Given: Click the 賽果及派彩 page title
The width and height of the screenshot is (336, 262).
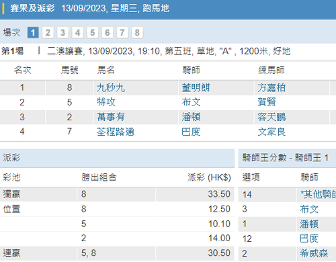Looking at the screenshot, I should coord(32,9).
